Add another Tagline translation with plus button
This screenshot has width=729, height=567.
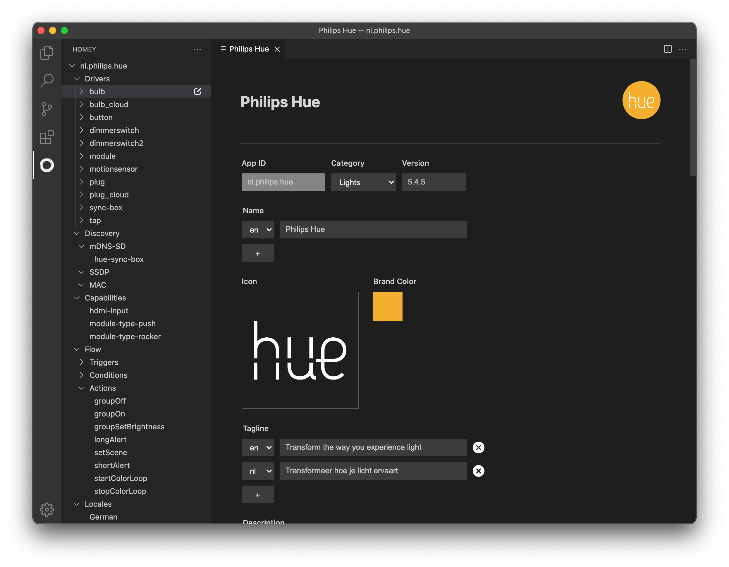point(258,494)
